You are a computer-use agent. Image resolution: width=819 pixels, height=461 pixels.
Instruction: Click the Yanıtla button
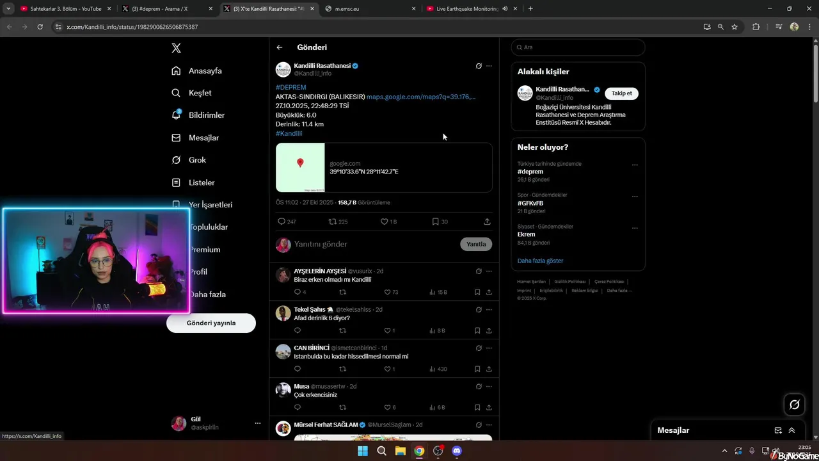[476, 244]
